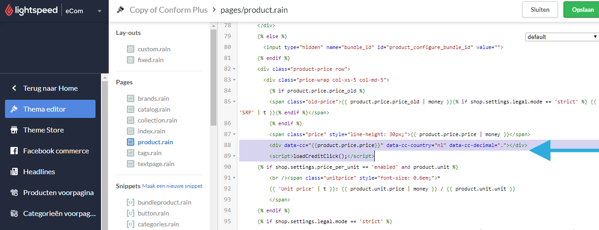Collapse the code fold at line 87
Screen dimensions: 599x230
pyautogui.click(x=234, y=134)
